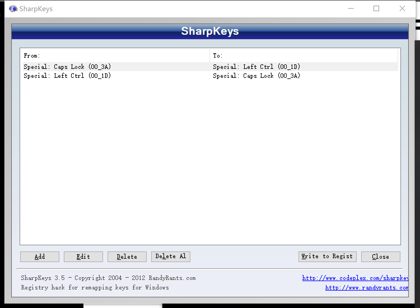Select the Left Ctrl to Caps Lock mapping row
The image size is (420, 308).
point(112,76)
